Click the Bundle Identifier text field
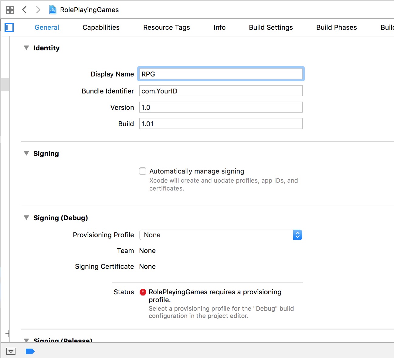The width and height of the screenshot is (394, 358). (x=221, y=91)
